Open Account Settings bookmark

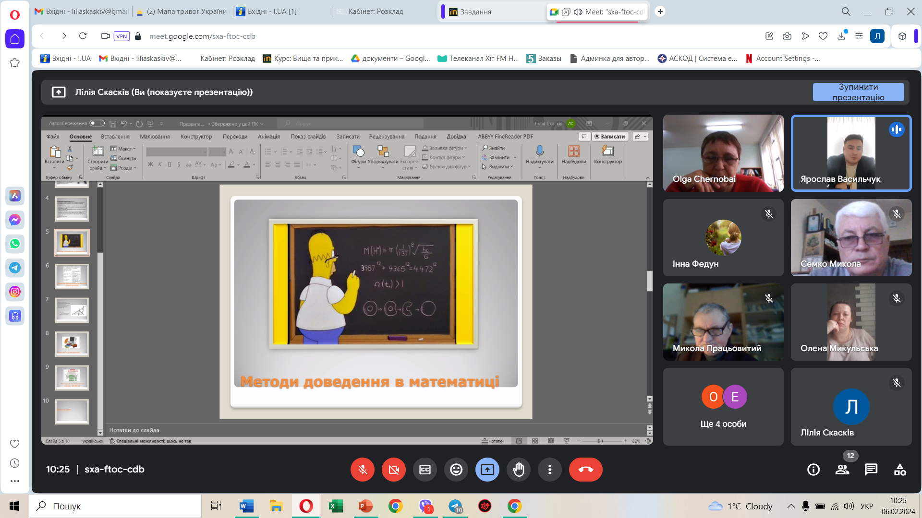[x=783, y=59]
